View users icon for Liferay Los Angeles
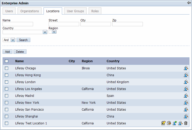Viewport: 192px width, 130px height. (186, 89)
